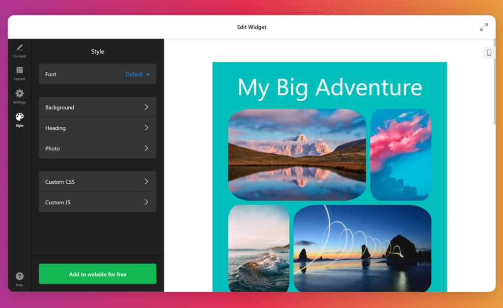Screen dimensions: 503x308
Task: Click the heading My Big Adventure
Action: coord(330,87)
